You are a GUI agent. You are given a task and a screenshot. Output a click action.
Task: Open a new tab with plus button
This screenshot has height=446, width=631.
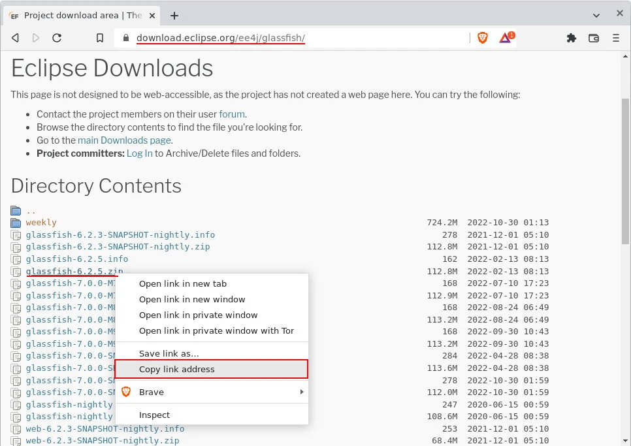pos(174,15)
